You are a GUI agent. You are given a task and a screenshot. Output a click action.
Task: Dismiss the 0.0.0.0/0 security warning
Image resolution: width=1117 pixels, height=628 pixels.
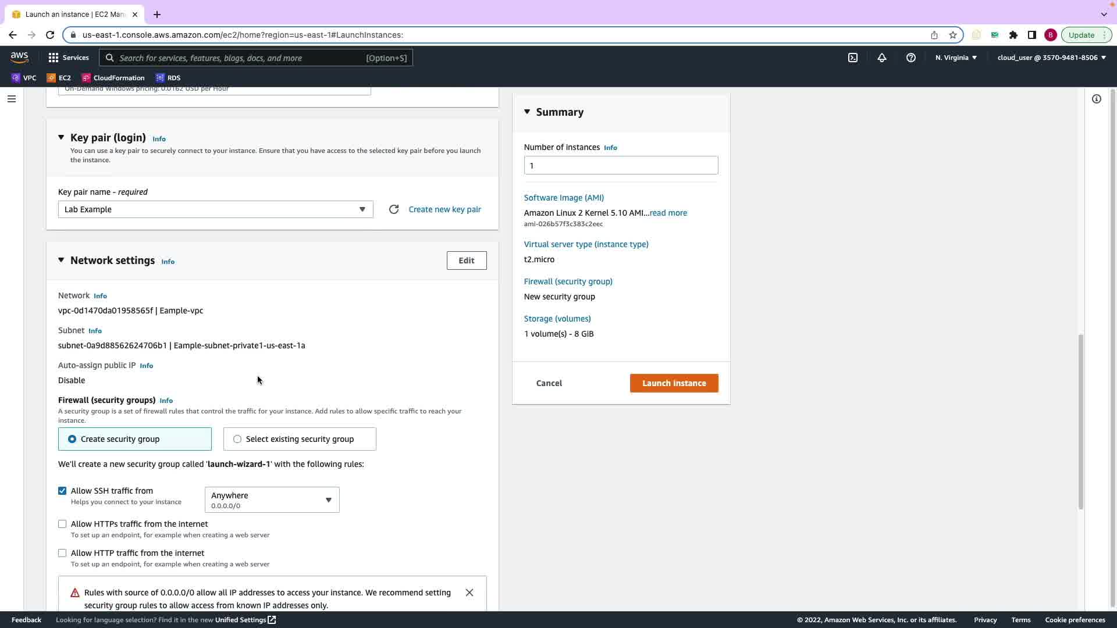tap(469, 593)
